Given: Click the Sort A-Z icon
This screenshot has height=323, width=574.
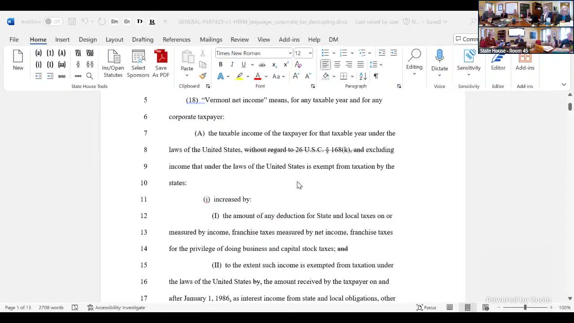Looking at the screenshot, I should pos(363,76).
